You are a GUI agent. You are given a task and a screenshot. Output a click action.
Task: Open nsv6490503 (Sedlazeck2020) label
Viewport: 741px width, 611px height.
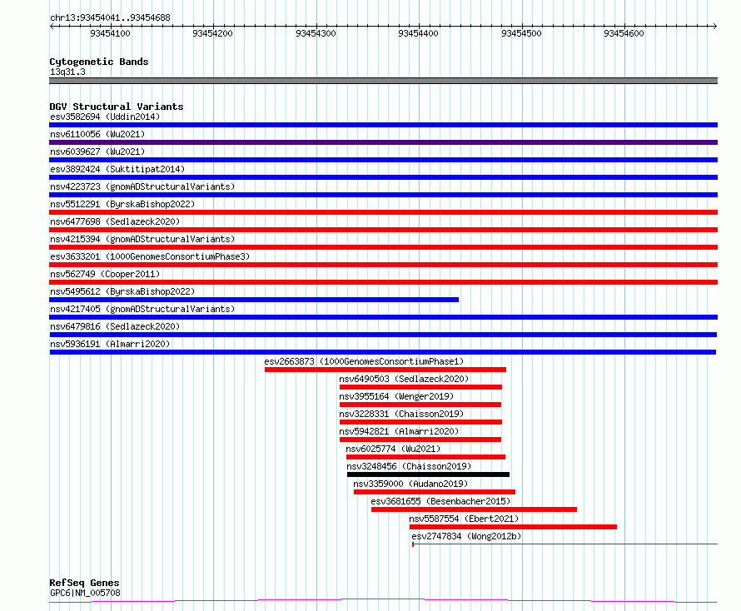click(404, 379)
